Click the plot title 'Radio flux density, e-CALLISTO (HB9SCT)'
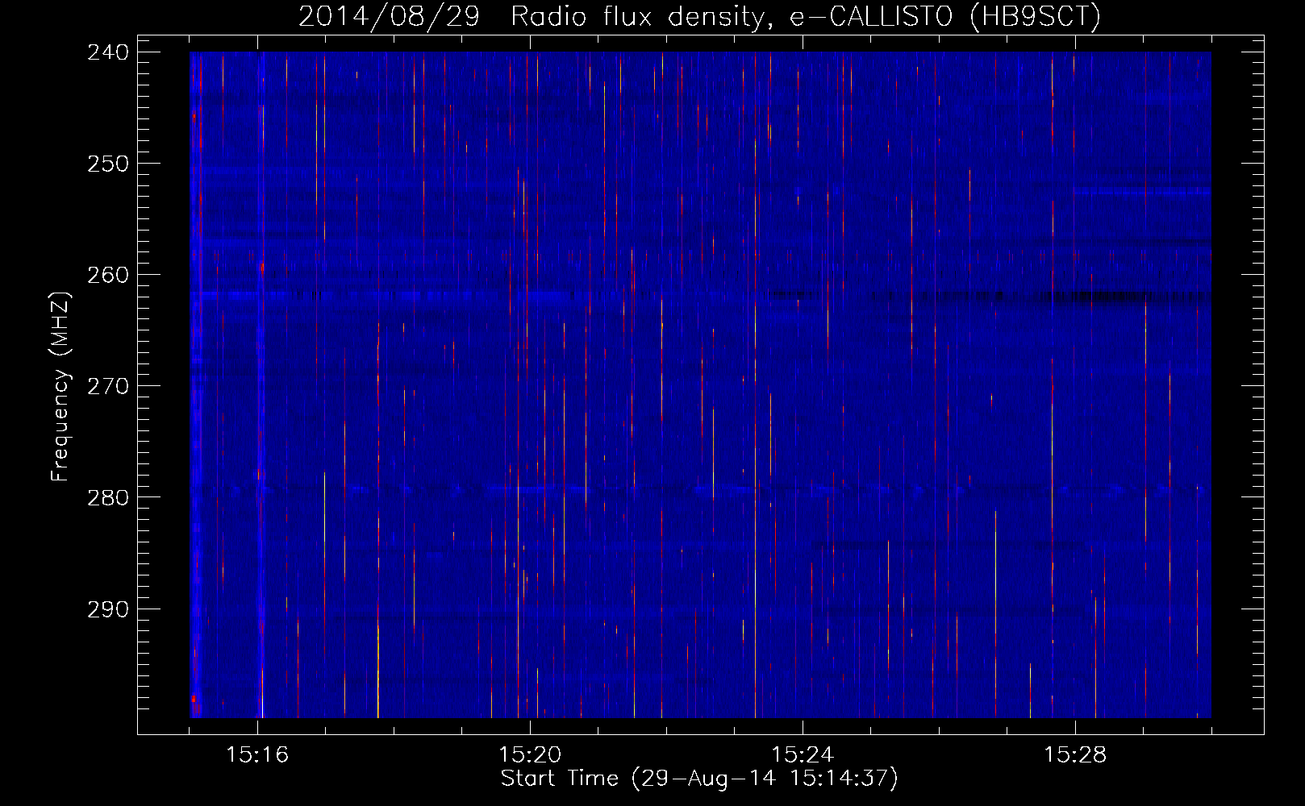The width and height of the screenshot is (1305, 806). click(806, 16)
